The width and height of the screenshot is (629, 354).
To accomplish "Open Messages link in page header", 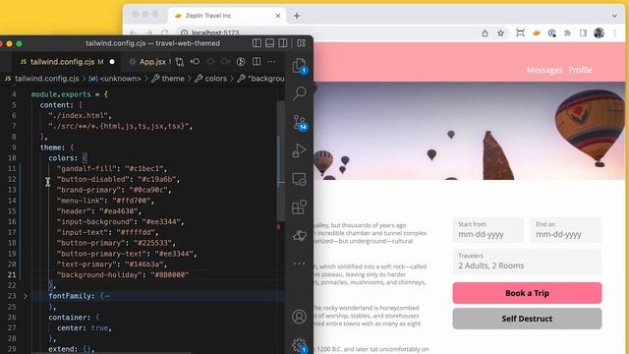I will click(x=544, y=70).
